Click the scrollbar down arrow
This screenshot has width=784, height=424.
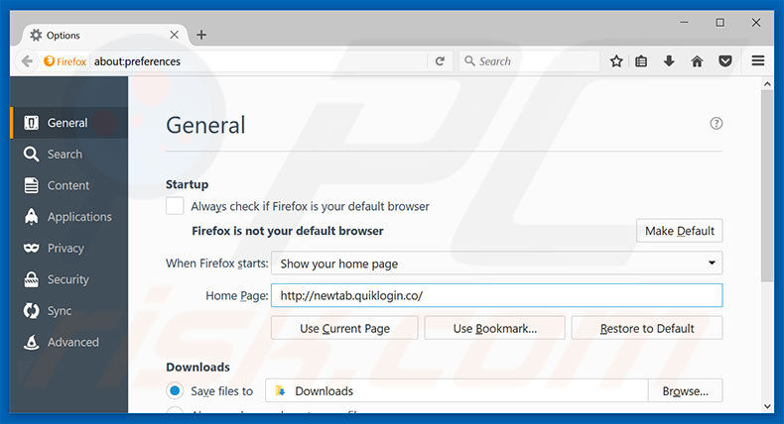(x=767, y=406)
